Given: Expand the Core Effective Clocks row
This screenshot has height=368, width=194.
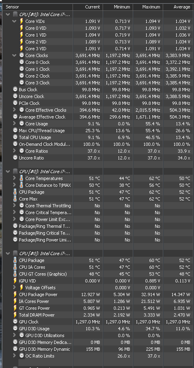Looking at the screenshot, I should (14, 110).
